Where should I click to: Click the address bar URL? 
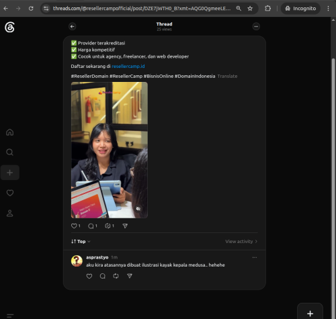click(142, 9)
